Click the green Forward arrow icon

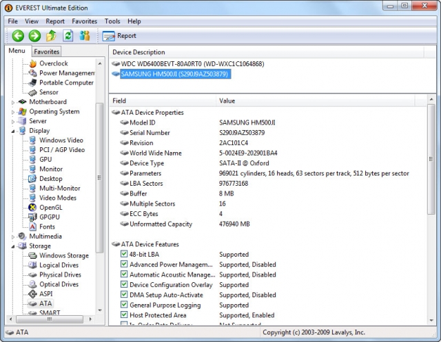pyautogui.click(x=34, y=36)
